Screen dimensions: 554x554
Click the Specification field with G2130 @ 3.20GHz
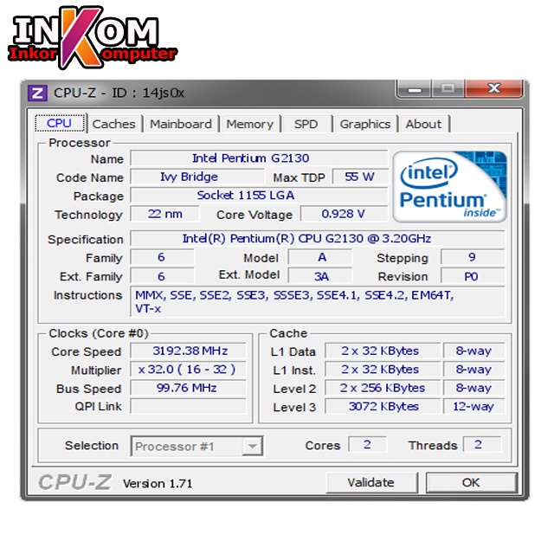pos(318,239)
